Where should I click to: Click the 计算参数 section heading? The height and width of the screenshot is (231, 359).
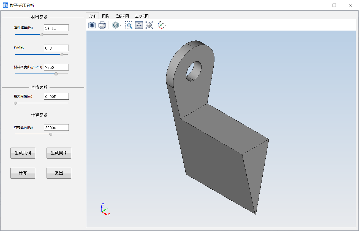click(39, 115)
